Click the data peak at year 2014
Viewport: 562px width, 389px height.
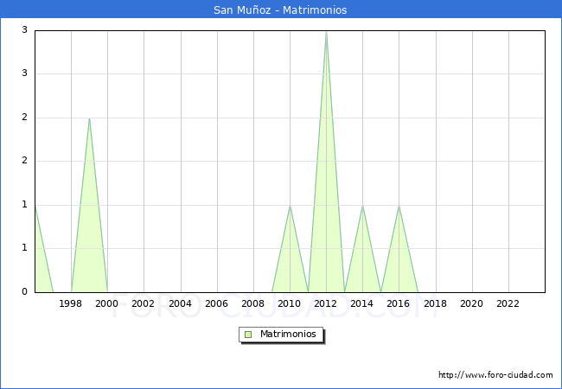362,206
